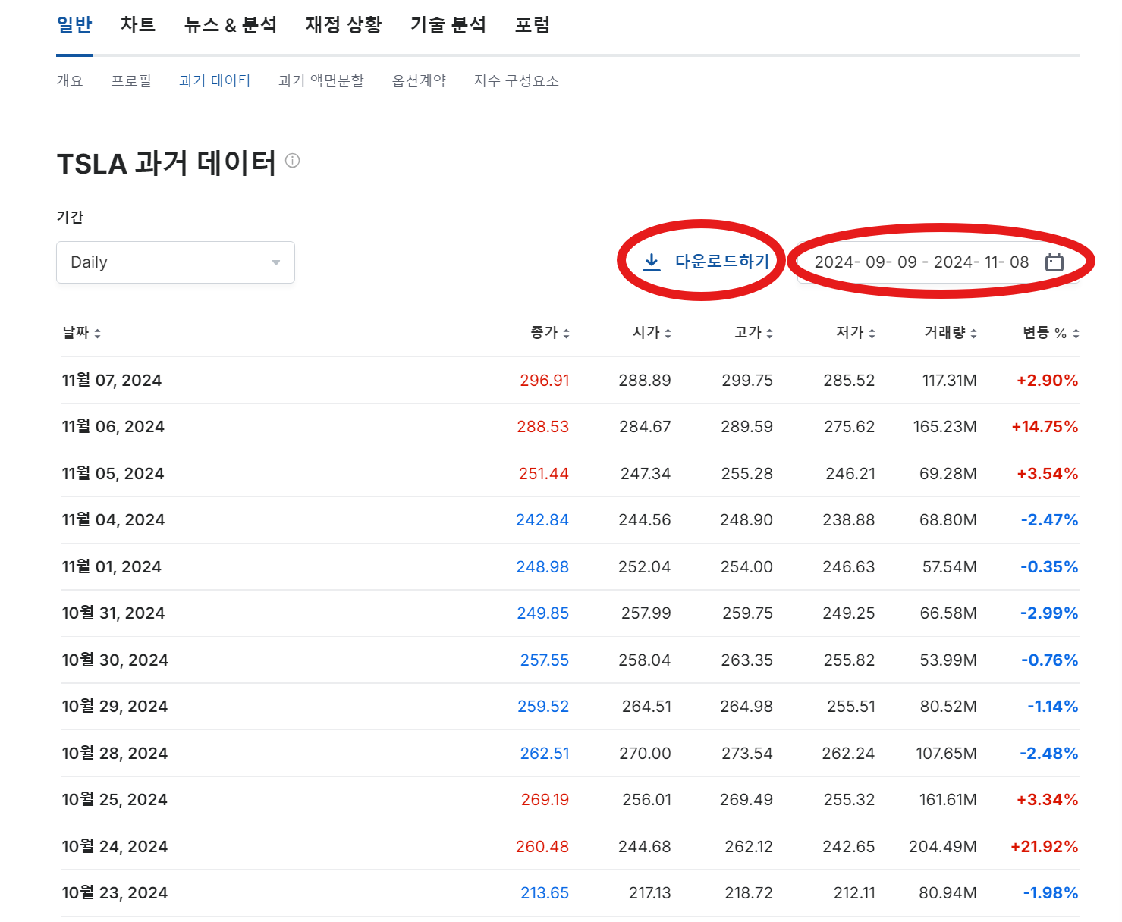Image resolution: width=1122 pixels, height=922 pixels.
Task: Switch to the 차트 tab
Action: pos(138,25)
